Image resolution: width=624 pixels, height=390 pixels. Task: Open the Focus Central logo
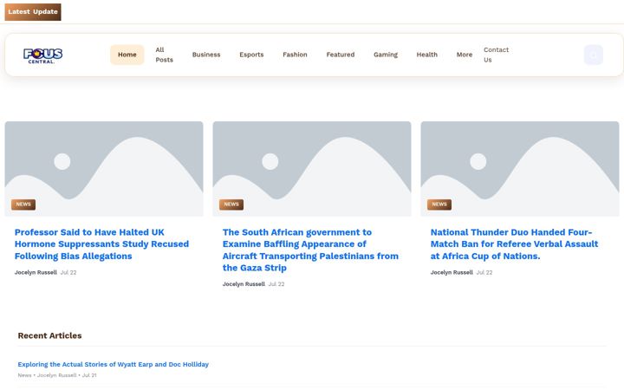43,55
